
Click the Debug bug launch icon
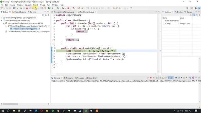tap(52, 8)
